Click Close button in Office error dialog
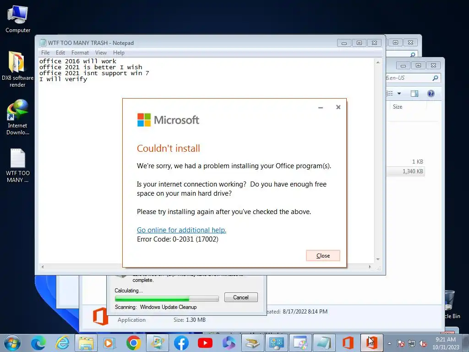 pos(323,256)
